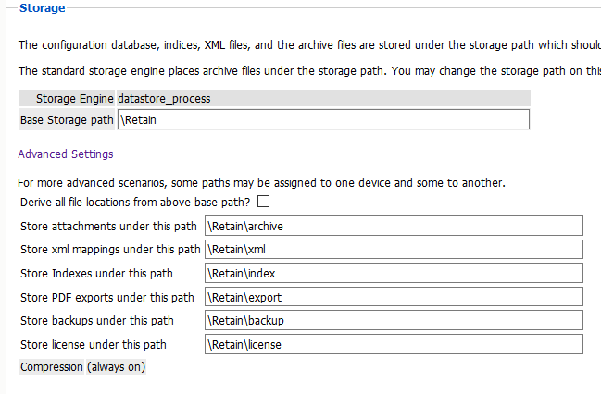601x394 pixels.
Task: Click the 'Store Indexes under this path' label
Action: [x=98, y=273]
